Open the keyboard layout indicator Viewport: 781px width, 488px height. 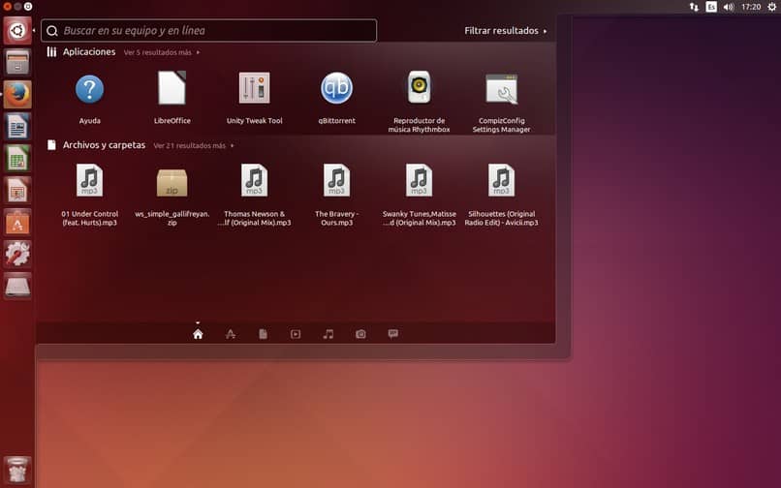point(711,7)
